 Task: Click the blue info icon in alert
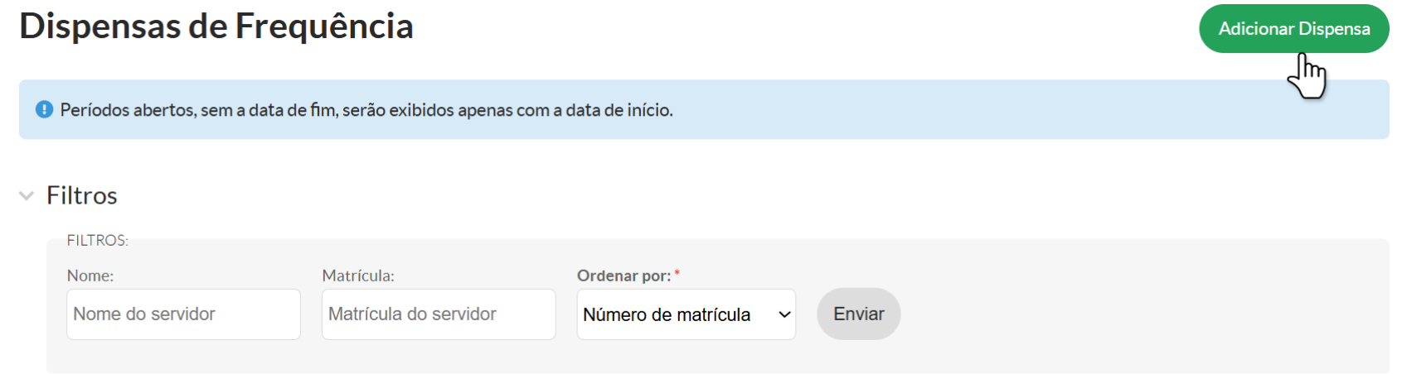click(x=45, y=109)
